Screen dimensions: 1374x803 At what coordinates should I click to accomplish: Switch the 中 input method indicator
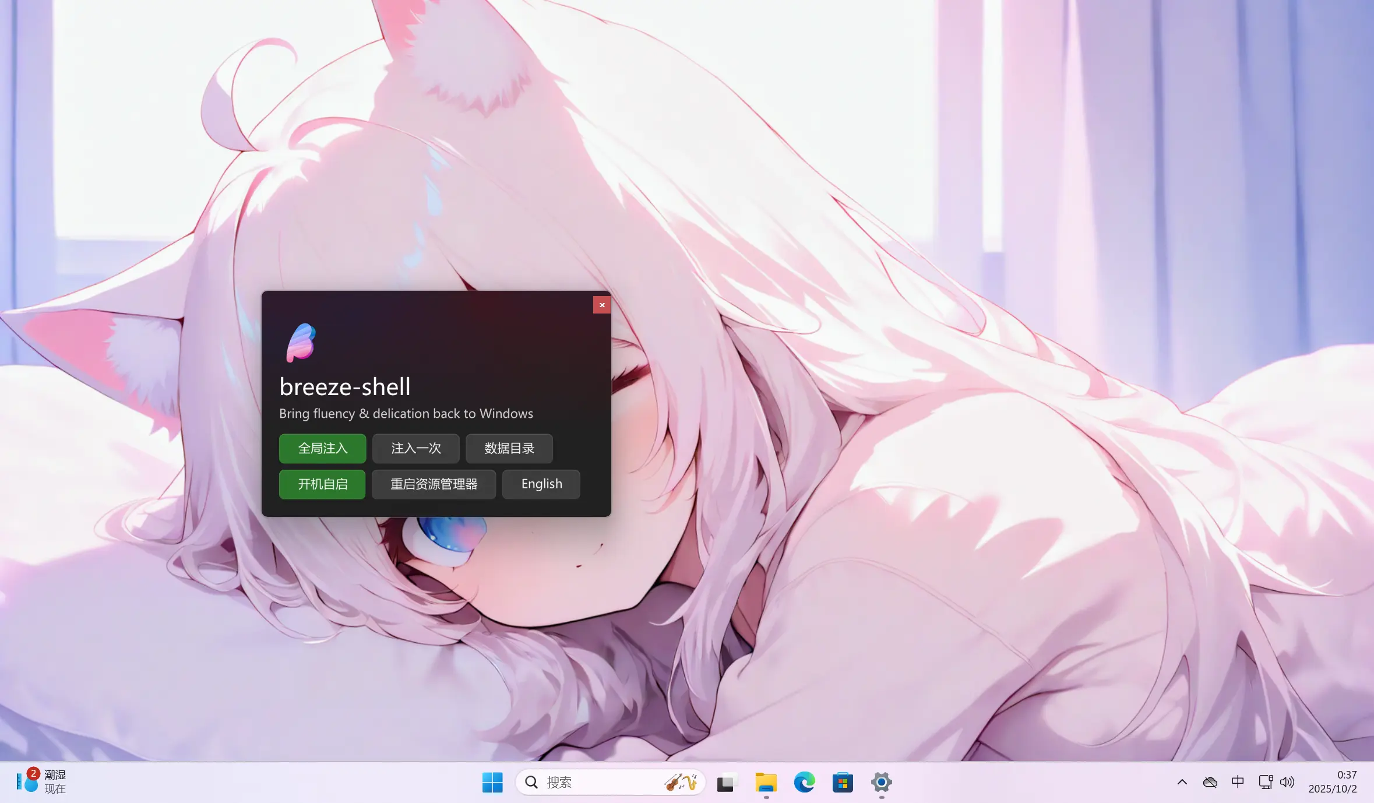[1238, 781]
